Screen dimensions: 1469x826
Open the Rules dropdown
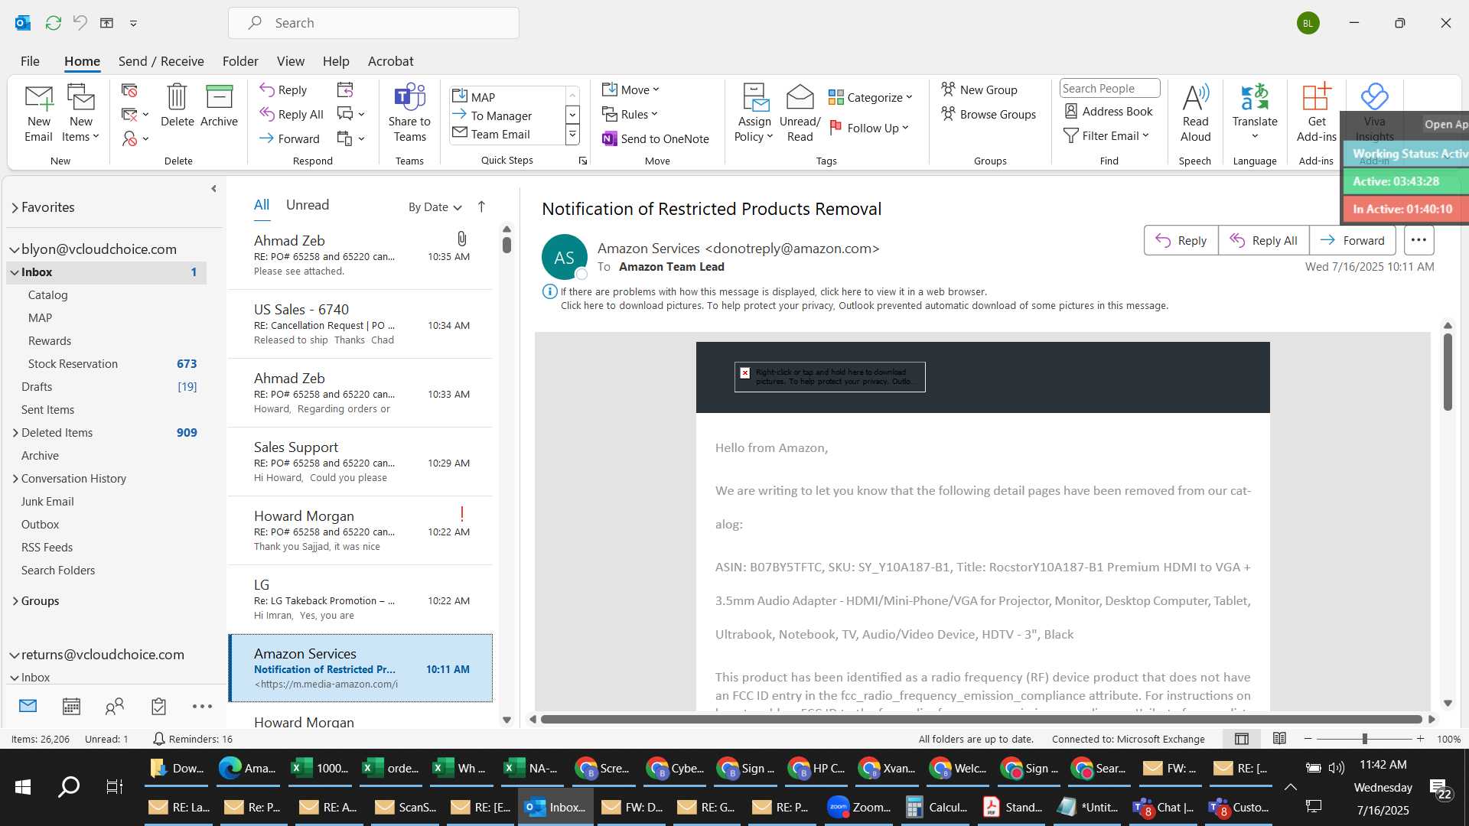[630, 114]
